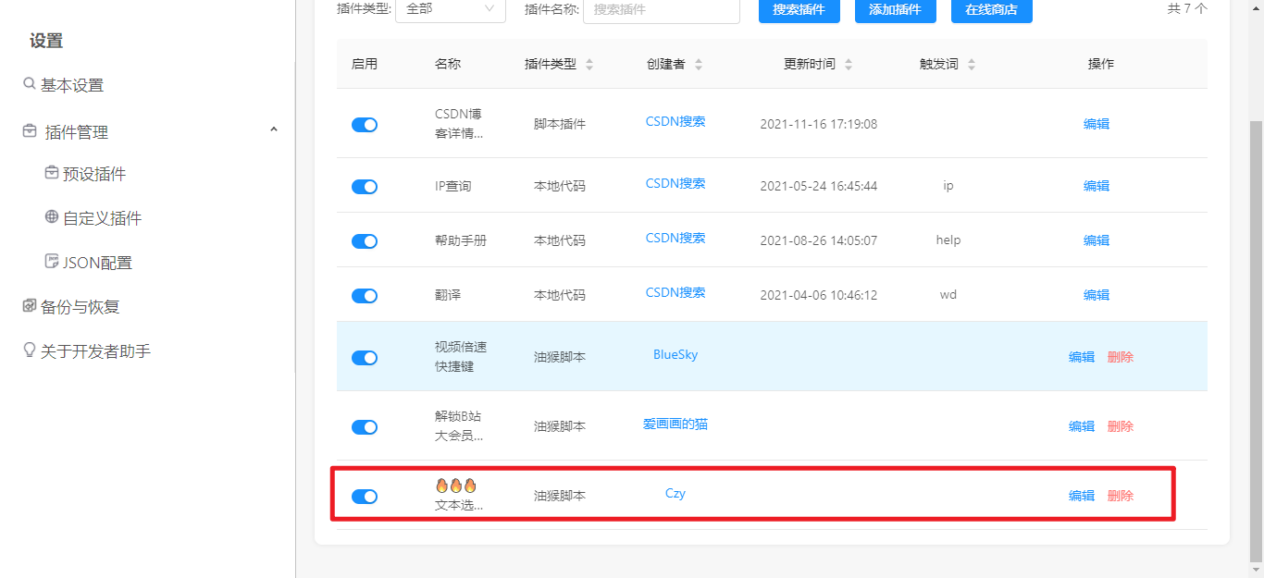Viewport: 1264px width, 578px height.
Task: Click the 搜索插件 button
Action: (x=799, y=10)
